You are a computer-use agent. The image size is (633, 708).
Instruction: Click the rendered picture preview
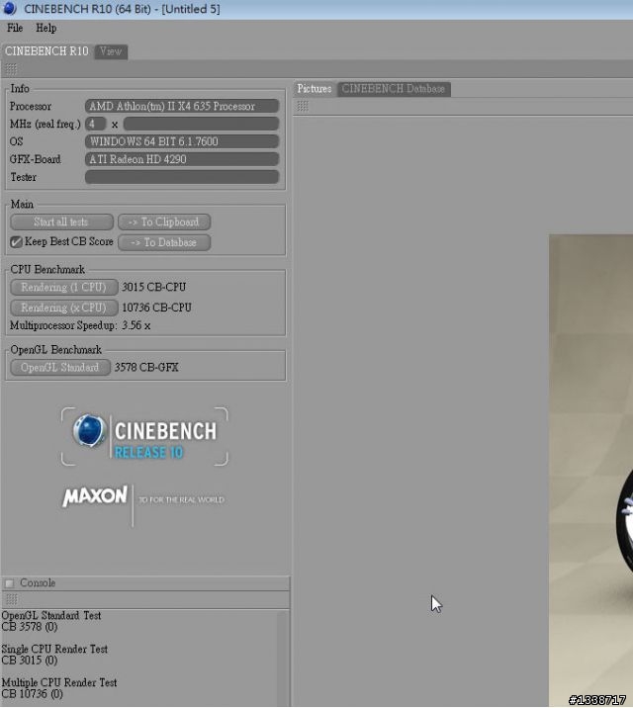click(591, 470)
